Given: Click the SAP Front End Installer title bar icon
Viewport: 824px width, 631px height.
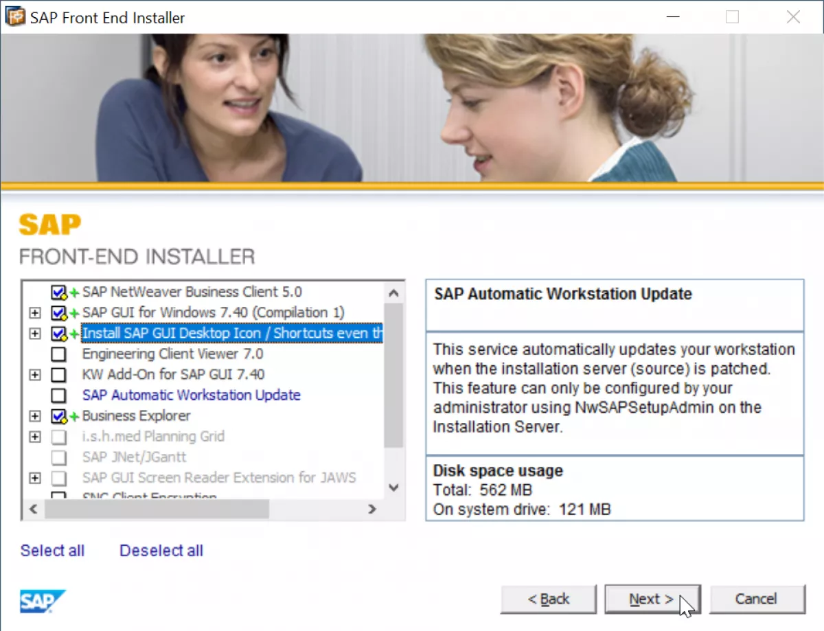Looking at the screenshot, I should point(15,17).
